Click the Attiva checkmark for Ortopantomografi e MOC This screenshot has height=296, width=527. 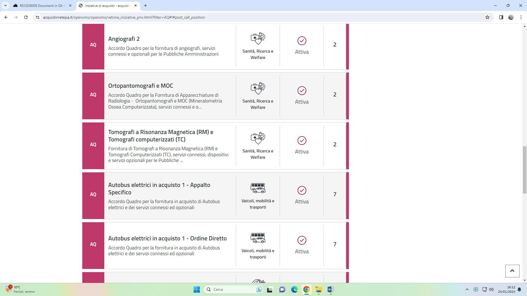(x=302, y=91)
